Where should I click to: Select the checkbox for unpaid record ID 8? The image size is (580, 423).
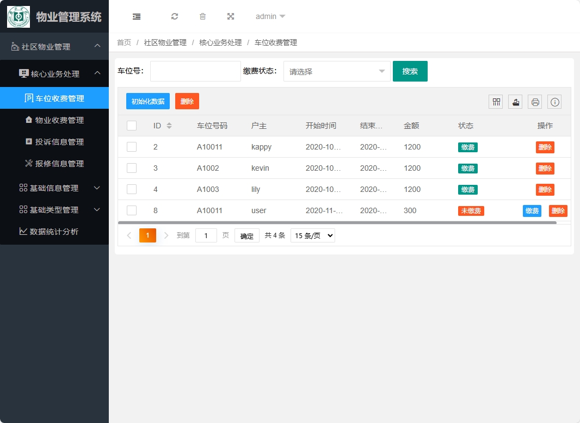coord(131,210)
